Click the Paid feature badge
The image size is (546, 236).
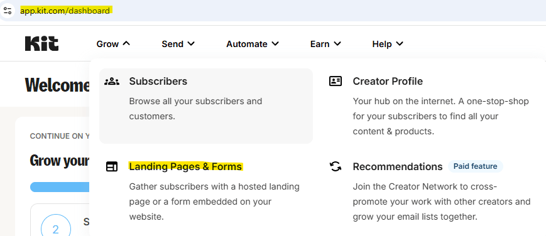point(475,166)
